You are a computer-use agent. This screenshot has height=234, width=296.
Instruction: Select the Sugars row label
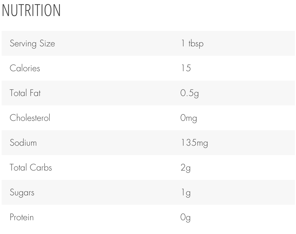pos(22,193)
